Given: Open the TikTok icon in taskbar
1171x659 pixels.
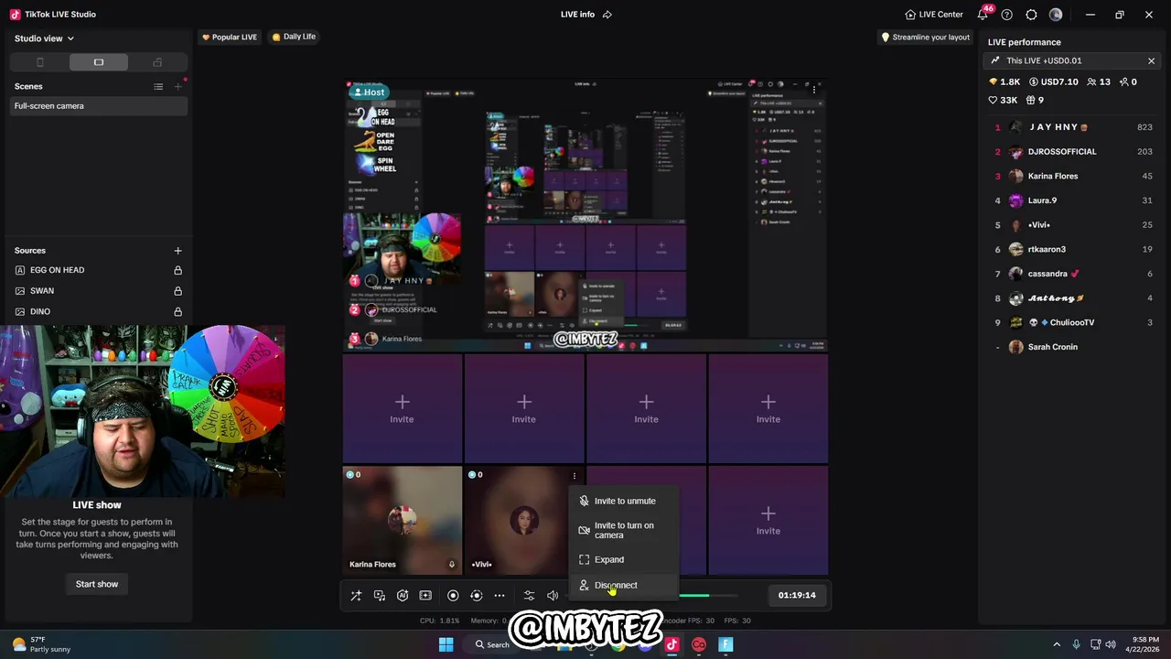Looking at the screenshot, I should point(671,644).
